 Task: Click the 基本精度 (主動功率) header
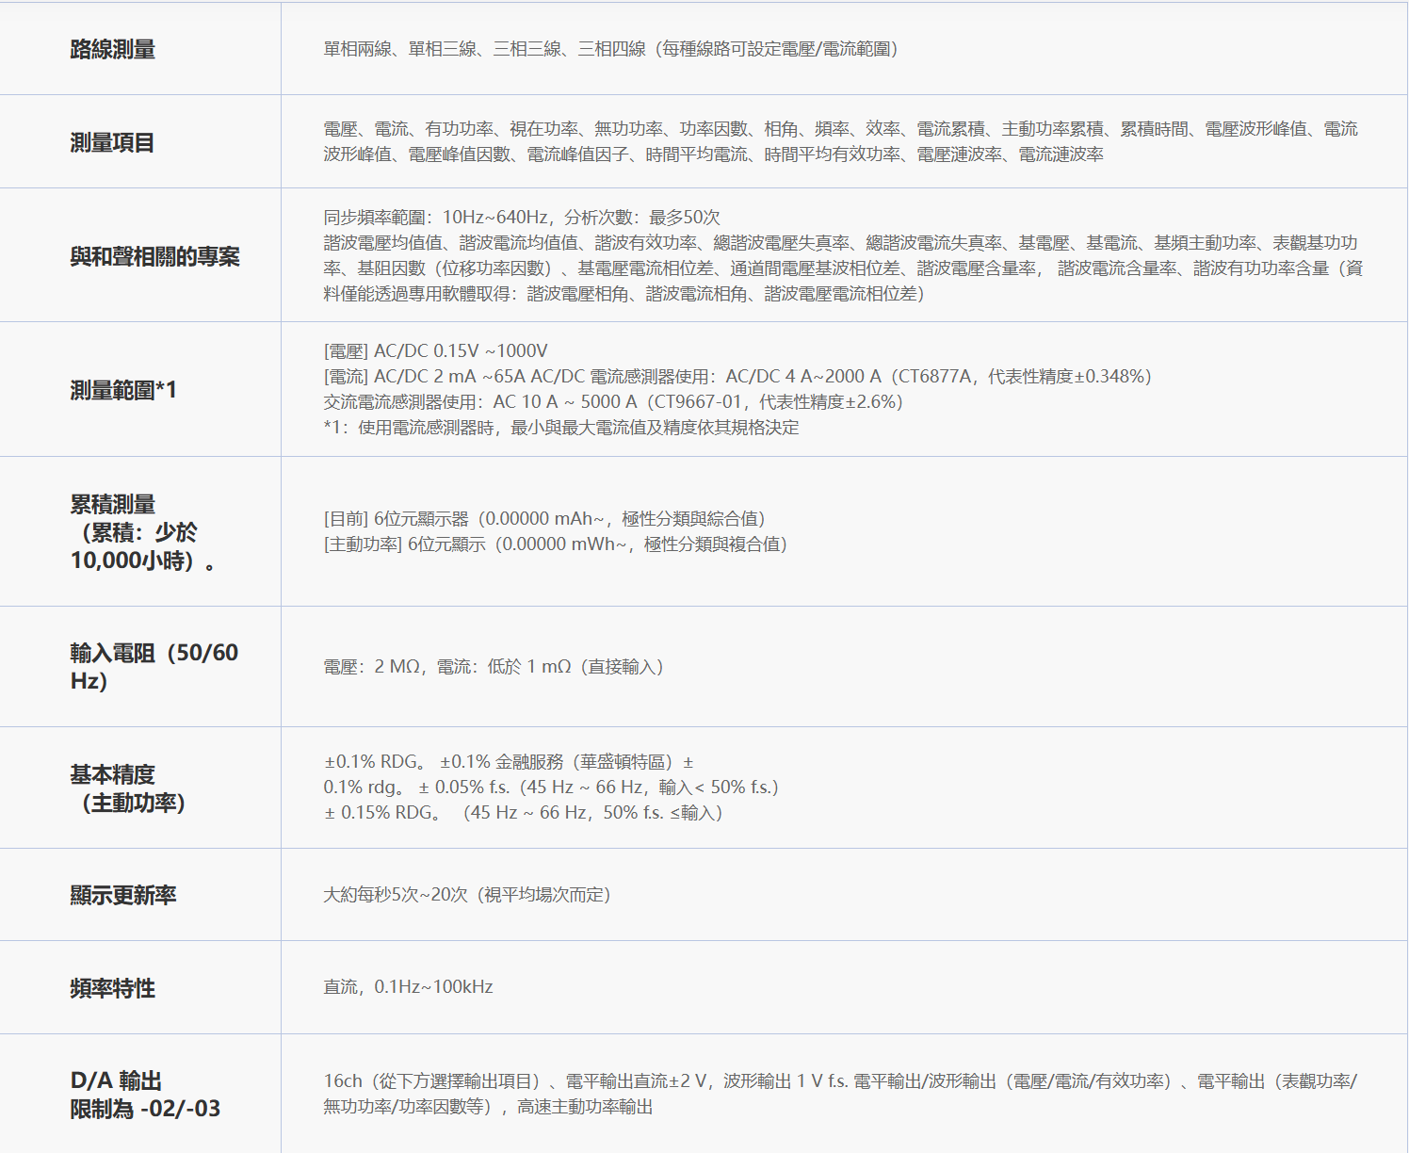click(x=128, y=788)
